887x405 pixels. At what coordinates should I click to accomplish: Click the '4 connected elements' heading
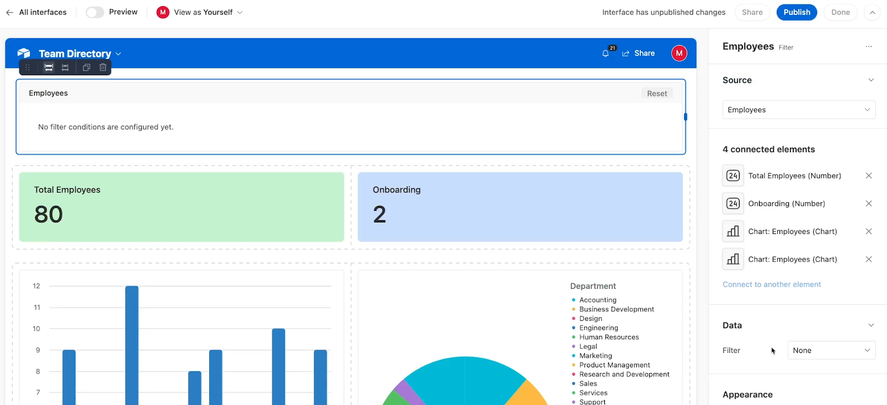(768, 149)
